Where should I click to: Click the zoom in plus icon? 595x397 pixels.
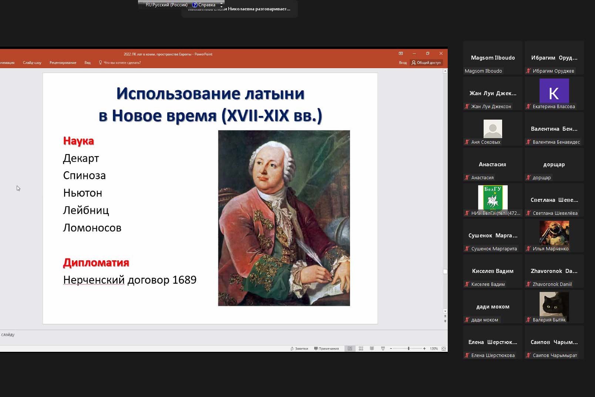pos(424,348)
